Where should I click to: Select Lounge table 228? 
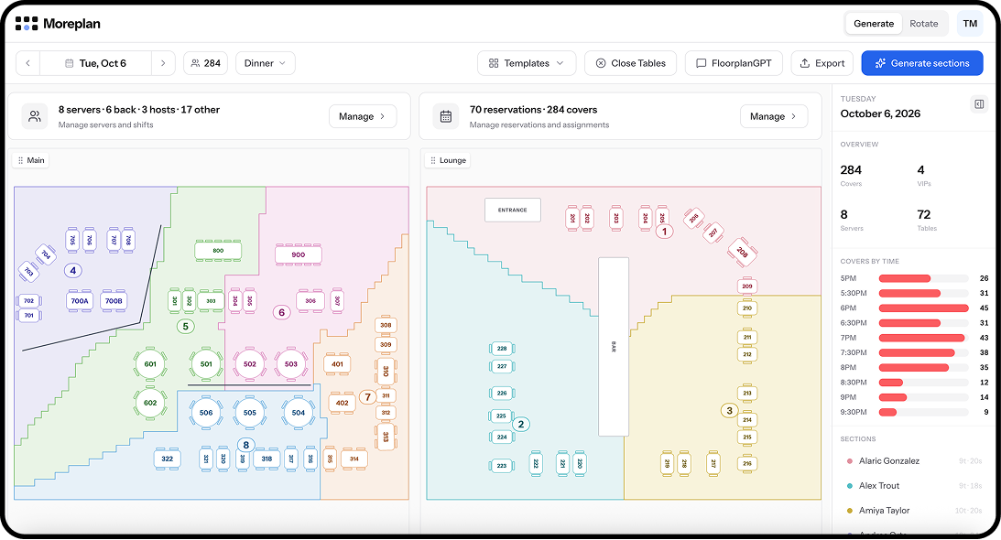point(503,349)
